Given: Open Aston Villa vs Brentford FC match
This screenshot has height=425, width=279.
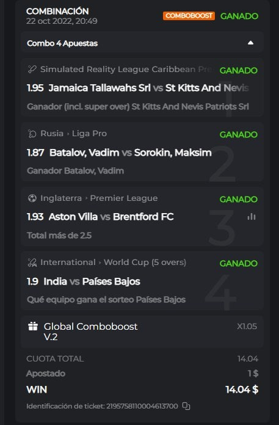Looking at the screenshot, I should tap(111, 217).
